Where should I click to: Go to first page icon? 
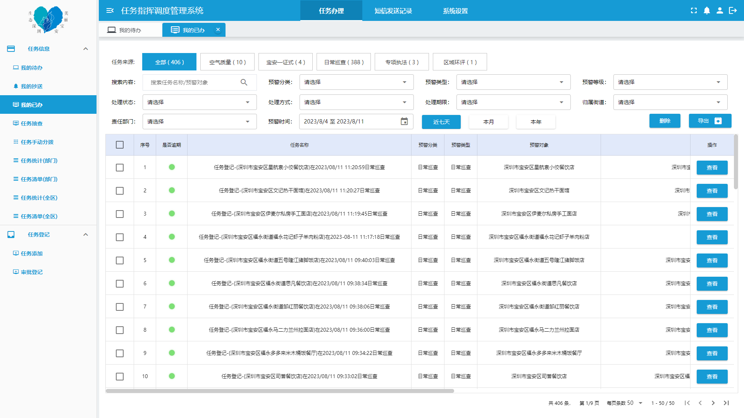(x=687, y=403)
